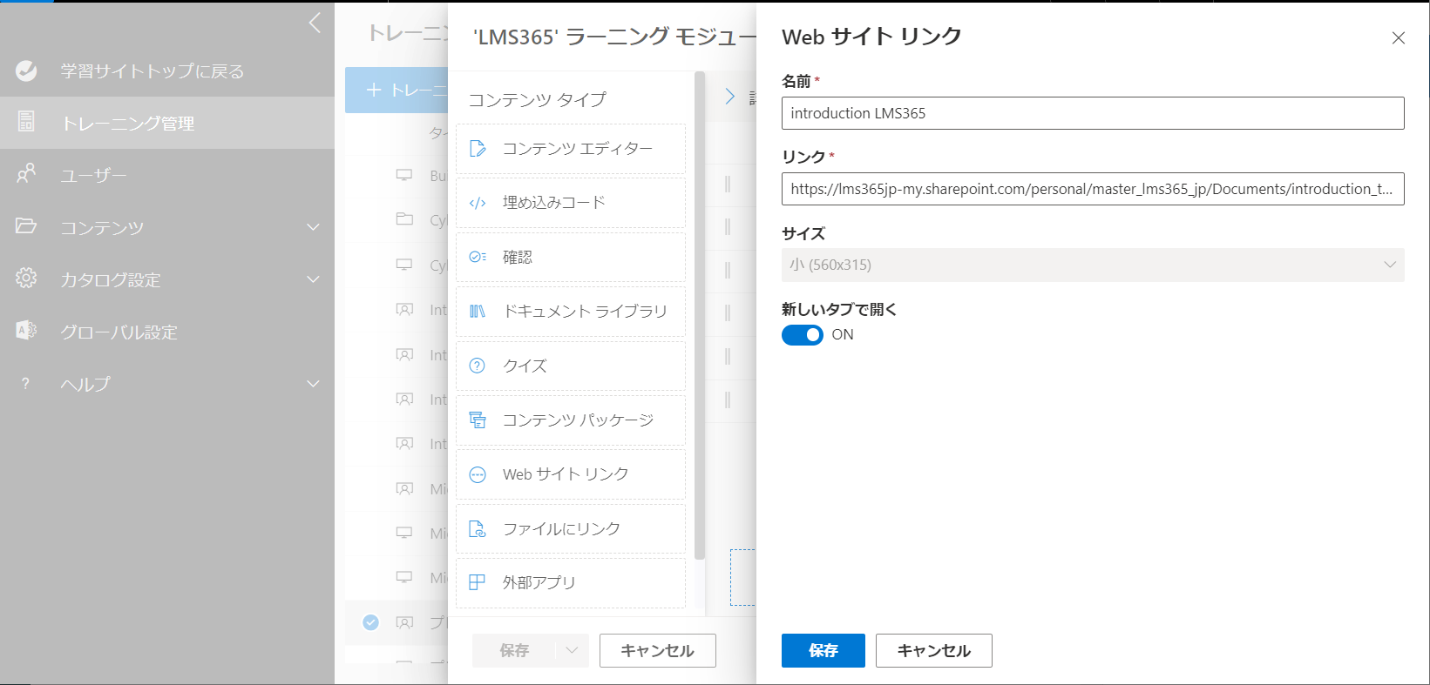The height and width of the screenshot is (685, 1430).
Task: Click the コンテンツ エディター page-edit icon
Action: (x=478, y=149)
